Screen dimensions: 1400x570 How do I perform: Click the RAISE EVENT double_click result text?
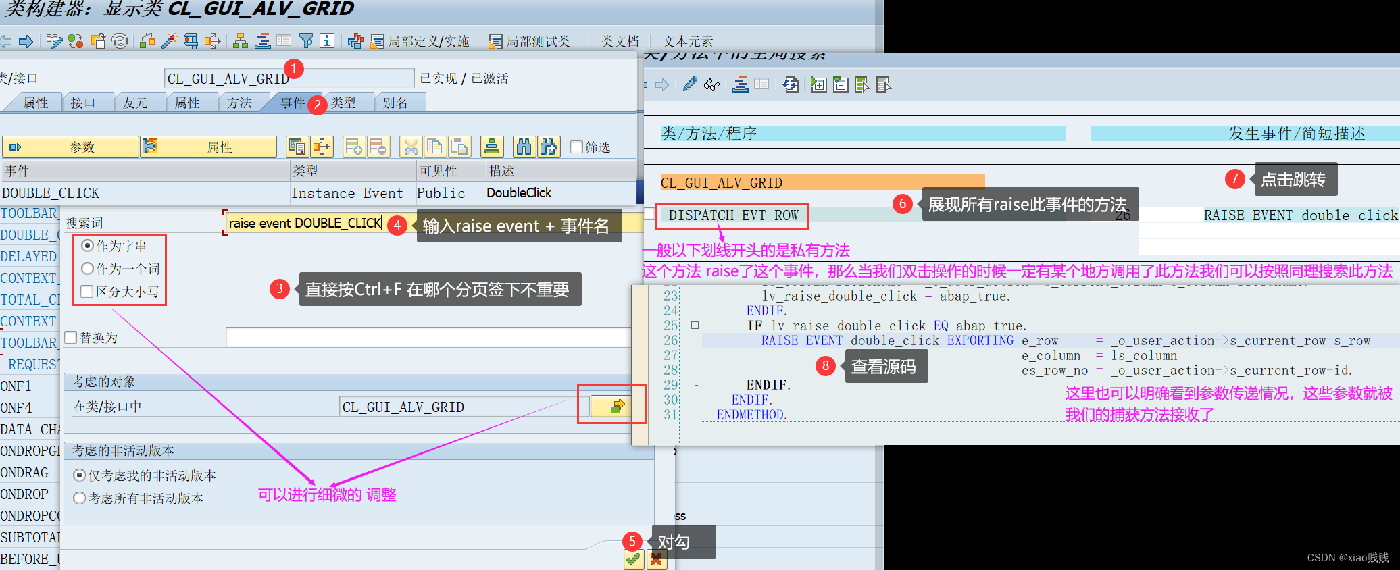coord(1301,215)
